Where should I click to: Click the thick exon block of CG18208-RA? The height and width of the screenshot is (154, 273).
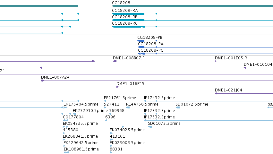tap(128, 14)
